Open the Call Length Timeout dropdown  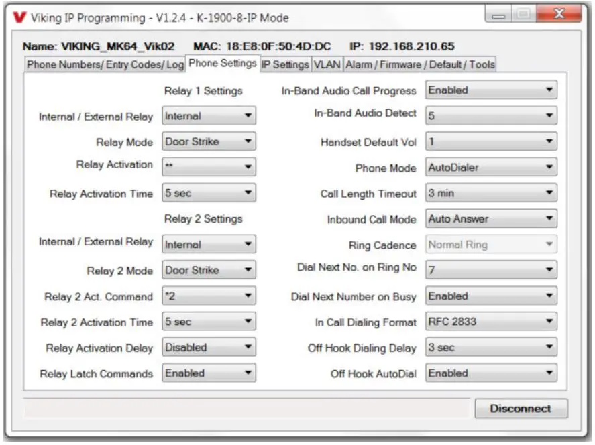[x=491, y=193]
